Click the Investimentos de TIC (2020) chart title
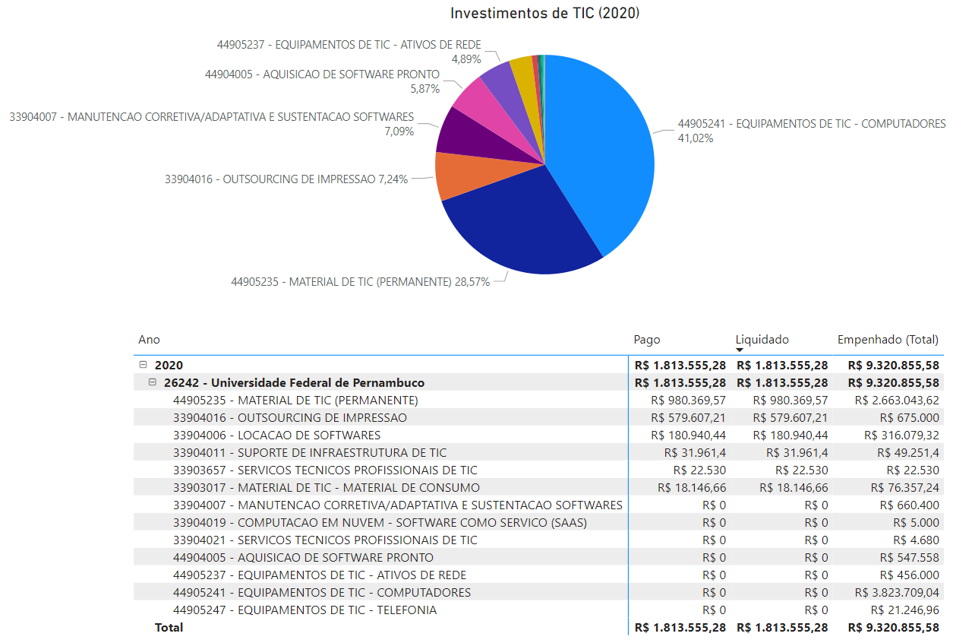This screenshot has height=643, width=953. 544,14
